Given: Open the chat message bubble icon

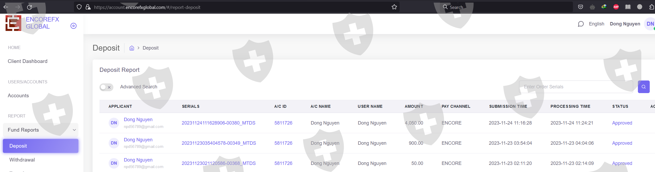Looking at the screenshot, I should coord(581,24).
